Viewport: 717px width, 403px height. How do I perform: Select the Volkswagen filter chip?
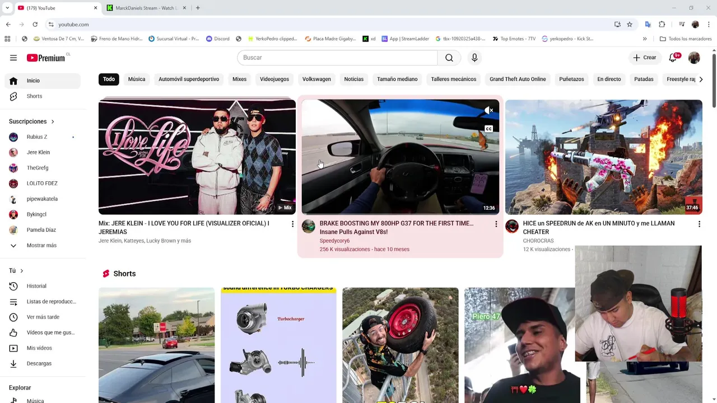[316, 79]
